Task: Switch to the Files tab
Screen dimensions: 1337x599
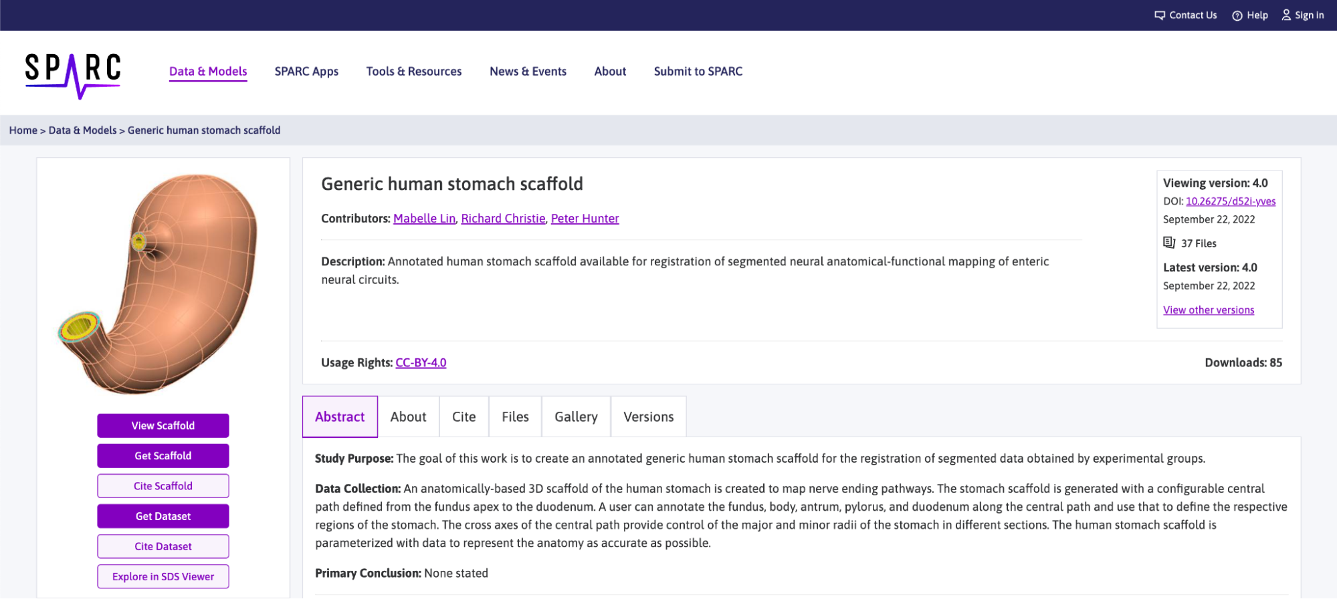Action: coord(516,416)
